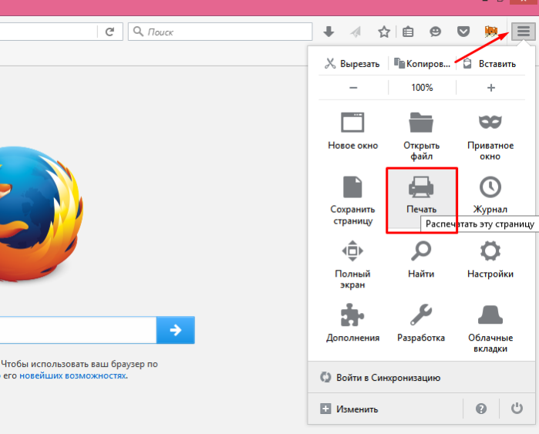Reset zoom by clicking 100%

click(422, 88)
